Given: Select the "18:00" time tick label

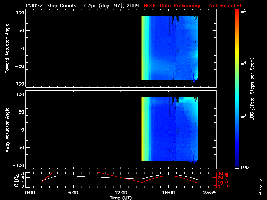Looking at the screenshot, I should [168, 193].
